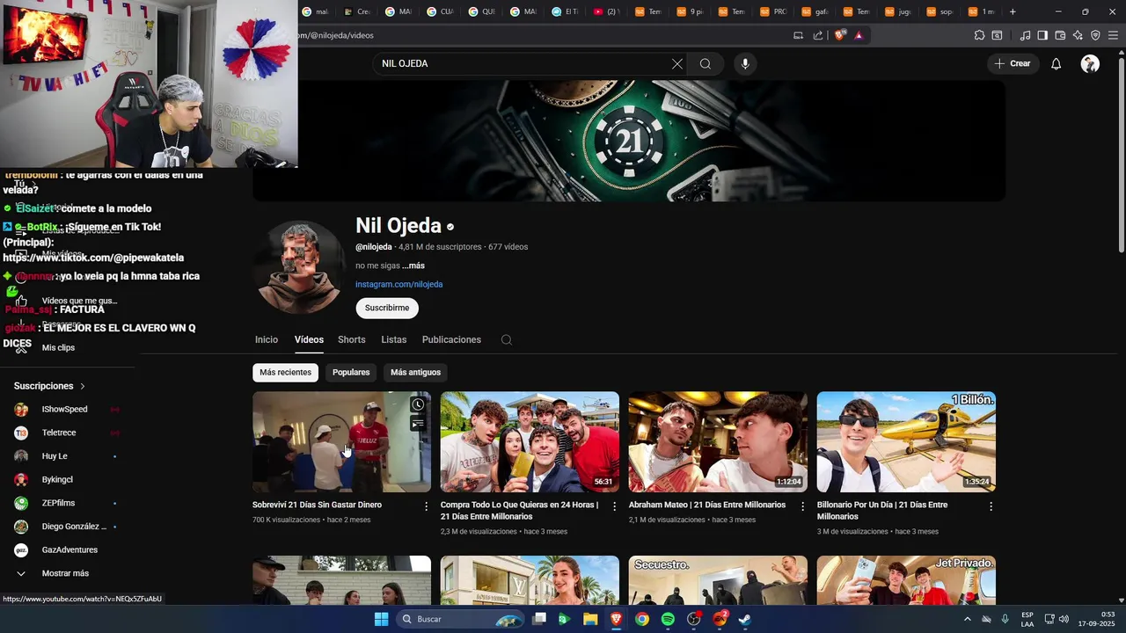This screenshot has width=1126, height=633.
Task: Open the account avatar menu
Action: point(1090,63)
